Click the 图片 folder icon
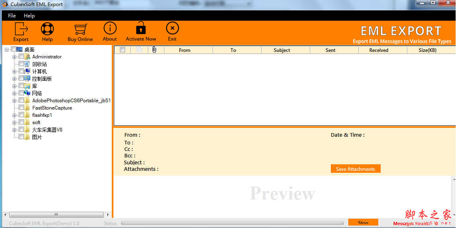 pyautogui.click(x=28, y=137)
